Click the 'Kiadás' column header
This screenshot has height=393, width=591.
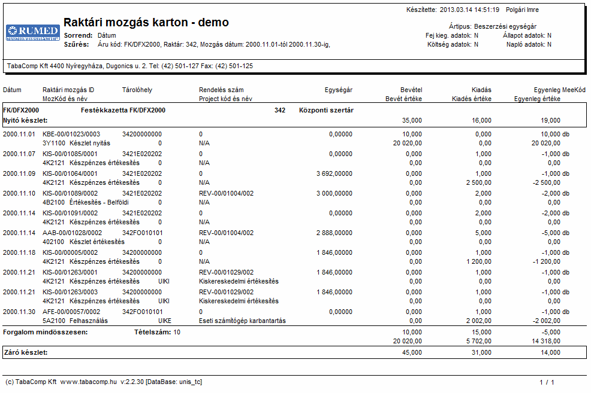point(481,90)
